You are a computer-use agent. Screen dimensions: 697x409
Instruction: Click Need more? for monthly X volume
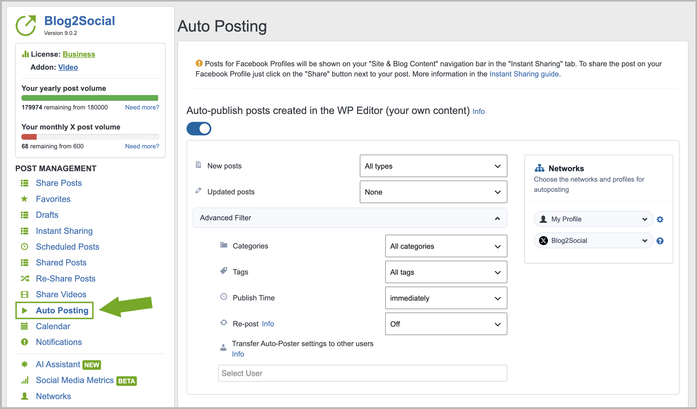point(142,146)
